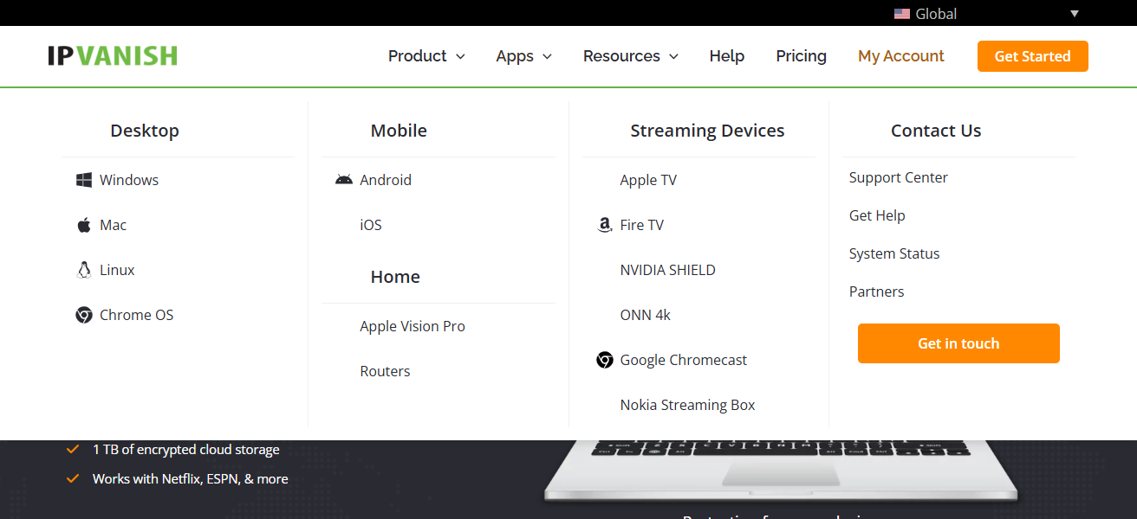Click the Amazon icon beside Fire TV

pyautogui.click(x=605, y=225)
